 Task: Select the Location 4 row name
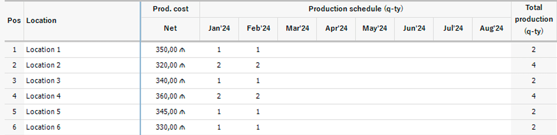pos(43,96)
